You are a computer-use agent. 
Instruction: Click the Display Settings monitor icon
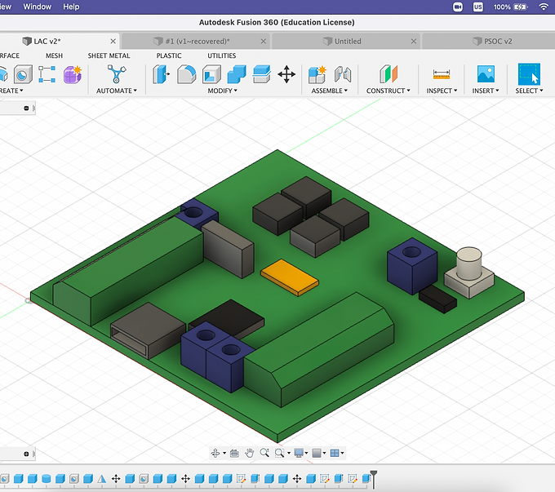click(299, 453)
